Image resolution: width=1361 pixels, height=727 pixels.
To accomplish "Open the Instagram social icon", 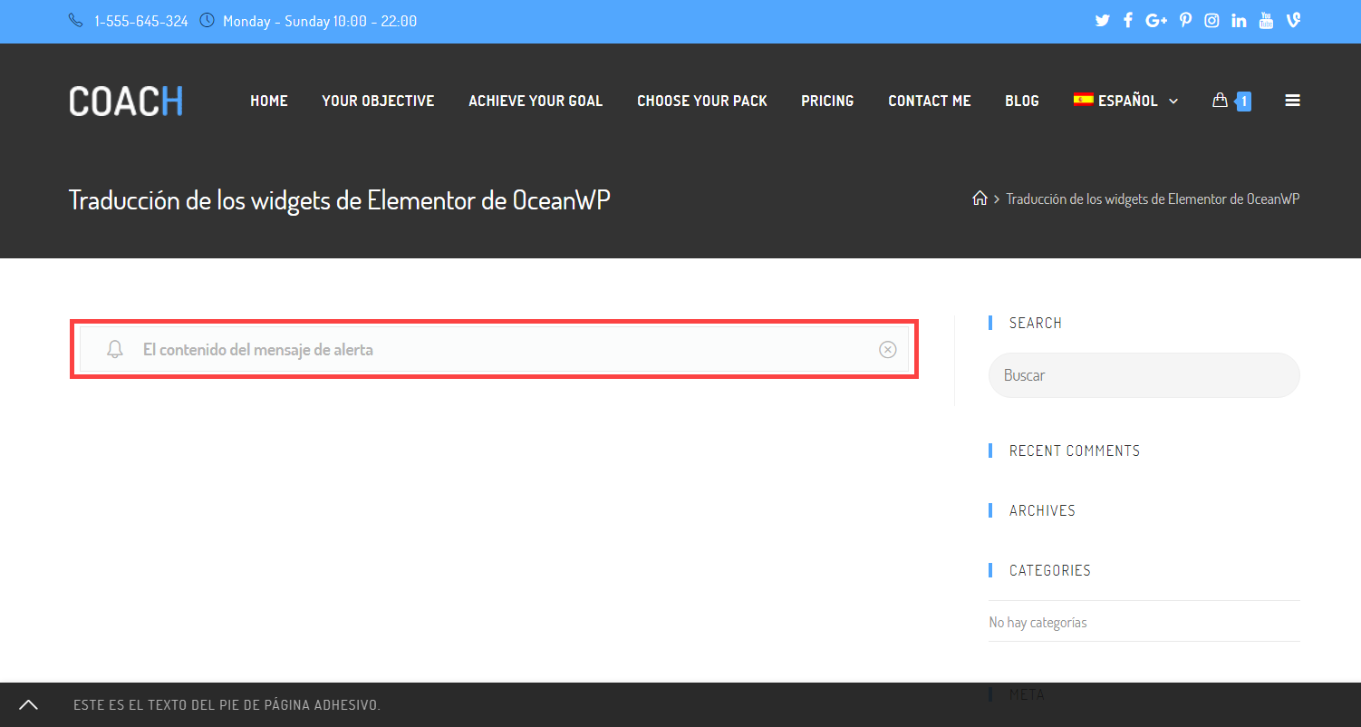I will (x=1211, y=20).
